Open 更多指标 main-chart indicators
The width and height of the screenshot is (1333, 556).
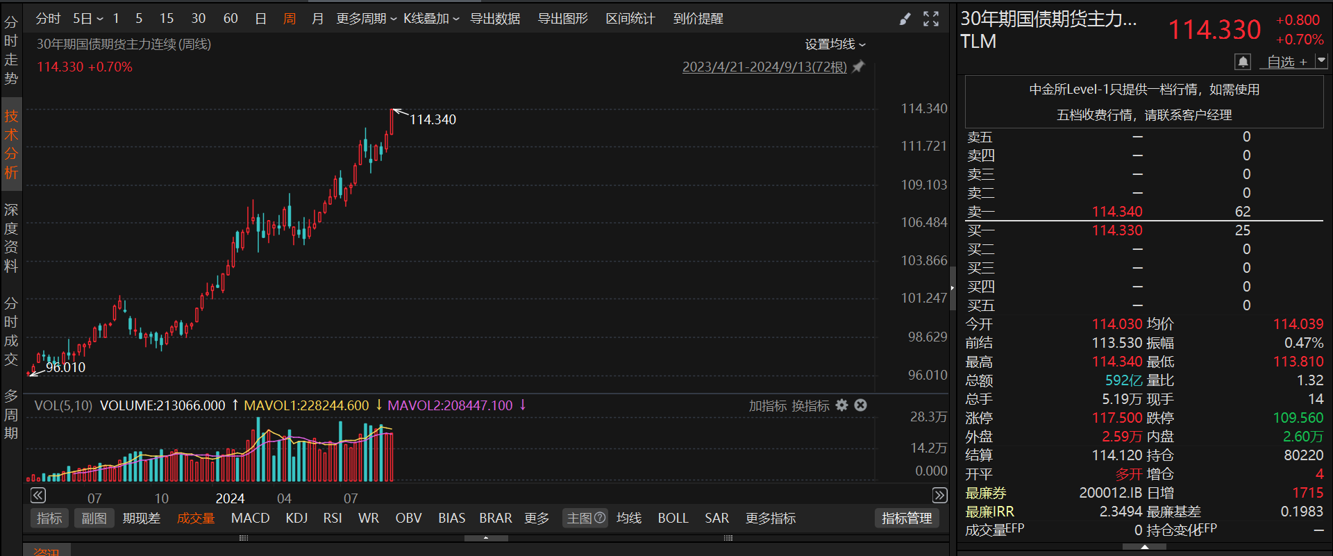[771, 519]
